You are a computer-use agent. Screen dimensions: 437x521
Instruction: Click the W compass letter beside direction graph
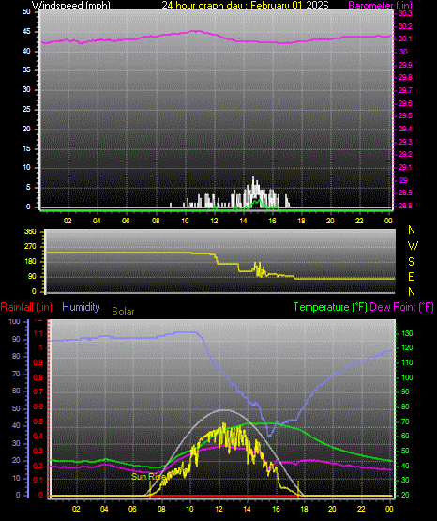coord(413,246)
